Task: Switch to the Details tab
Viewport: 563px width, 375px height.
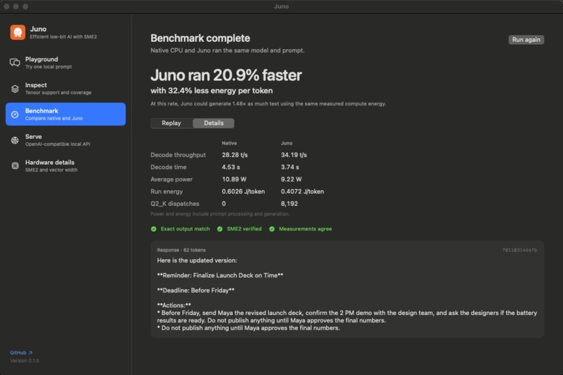Action: [x=214, y=123]
